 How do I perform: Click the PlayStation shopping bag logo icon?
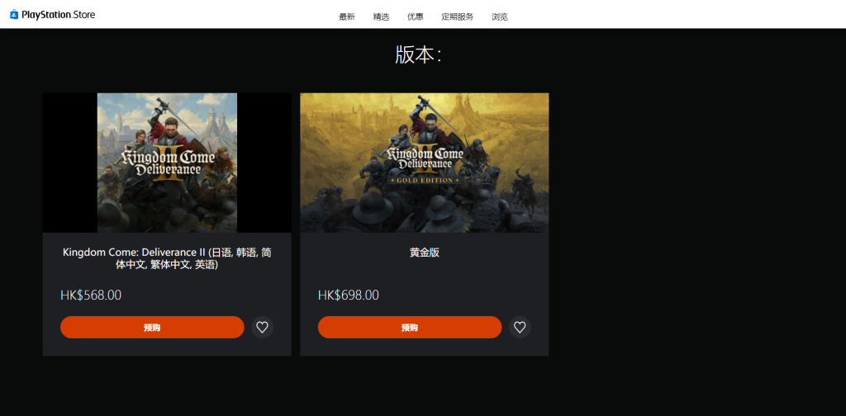tap(14, 15)
